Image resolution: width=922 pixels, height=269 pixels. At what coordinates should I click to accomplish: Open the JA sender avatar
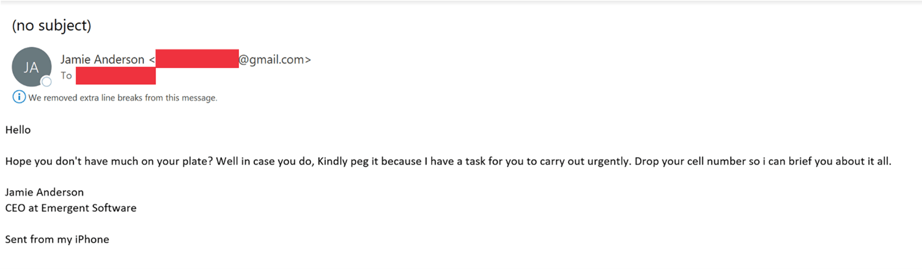31,67
